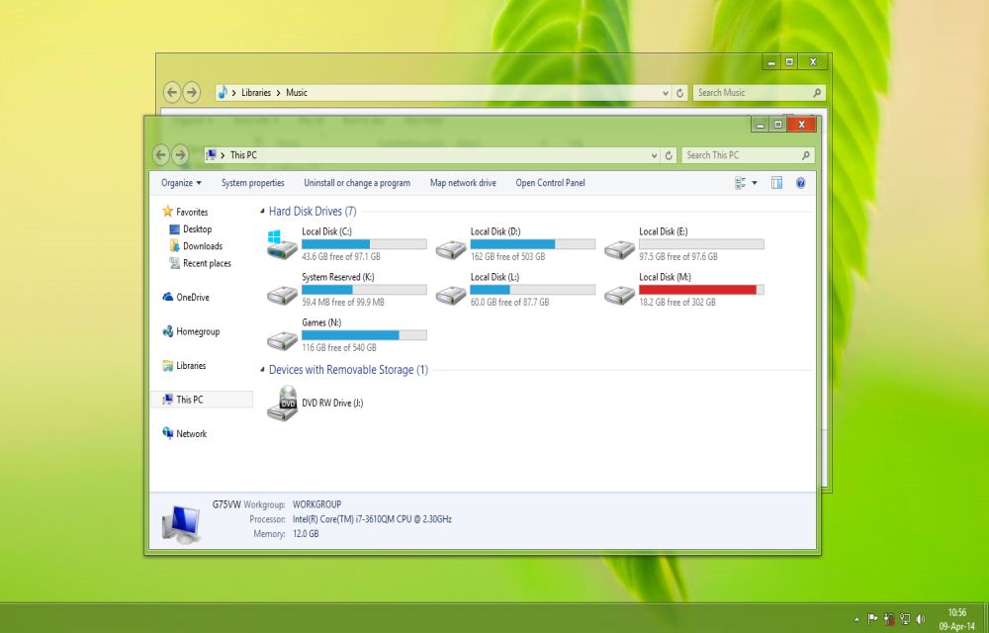Image resolution: width=989 pixels, height=633 pixels.
Task: Click the change view icon
Action: [x=741, y=183]
